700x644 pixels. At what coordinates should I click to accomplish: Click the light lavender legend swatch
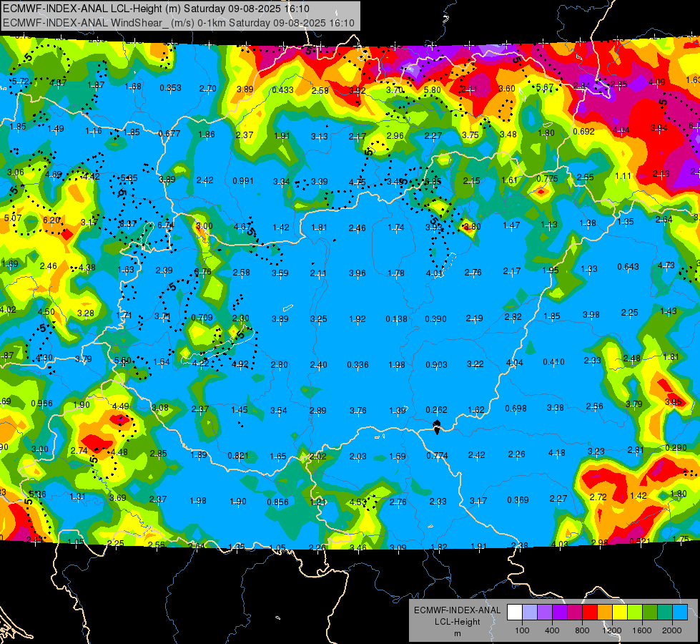pyautogui.click(x=530, y=612)
